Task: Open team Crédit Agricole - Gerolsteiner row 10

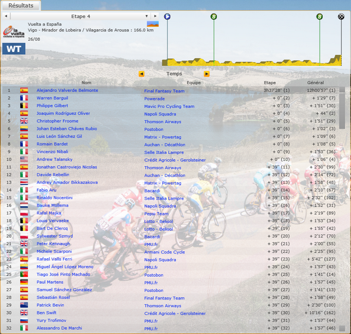Action: (175, 160)
